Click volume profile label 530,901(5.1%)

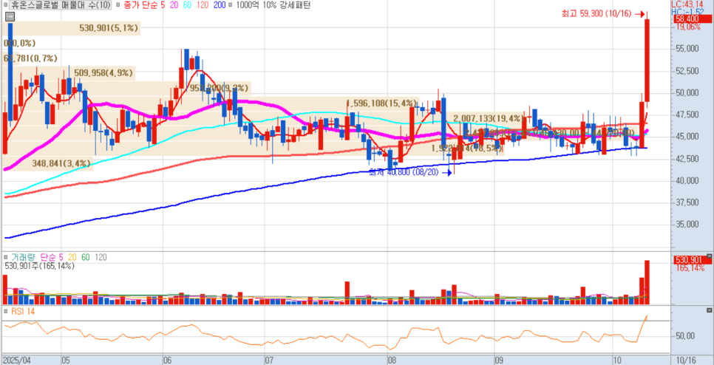point(109,28)
